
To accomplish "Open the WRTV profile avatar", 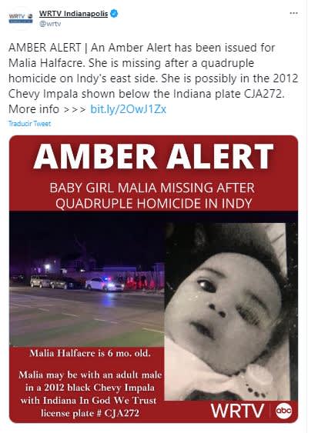I will 21,18.
